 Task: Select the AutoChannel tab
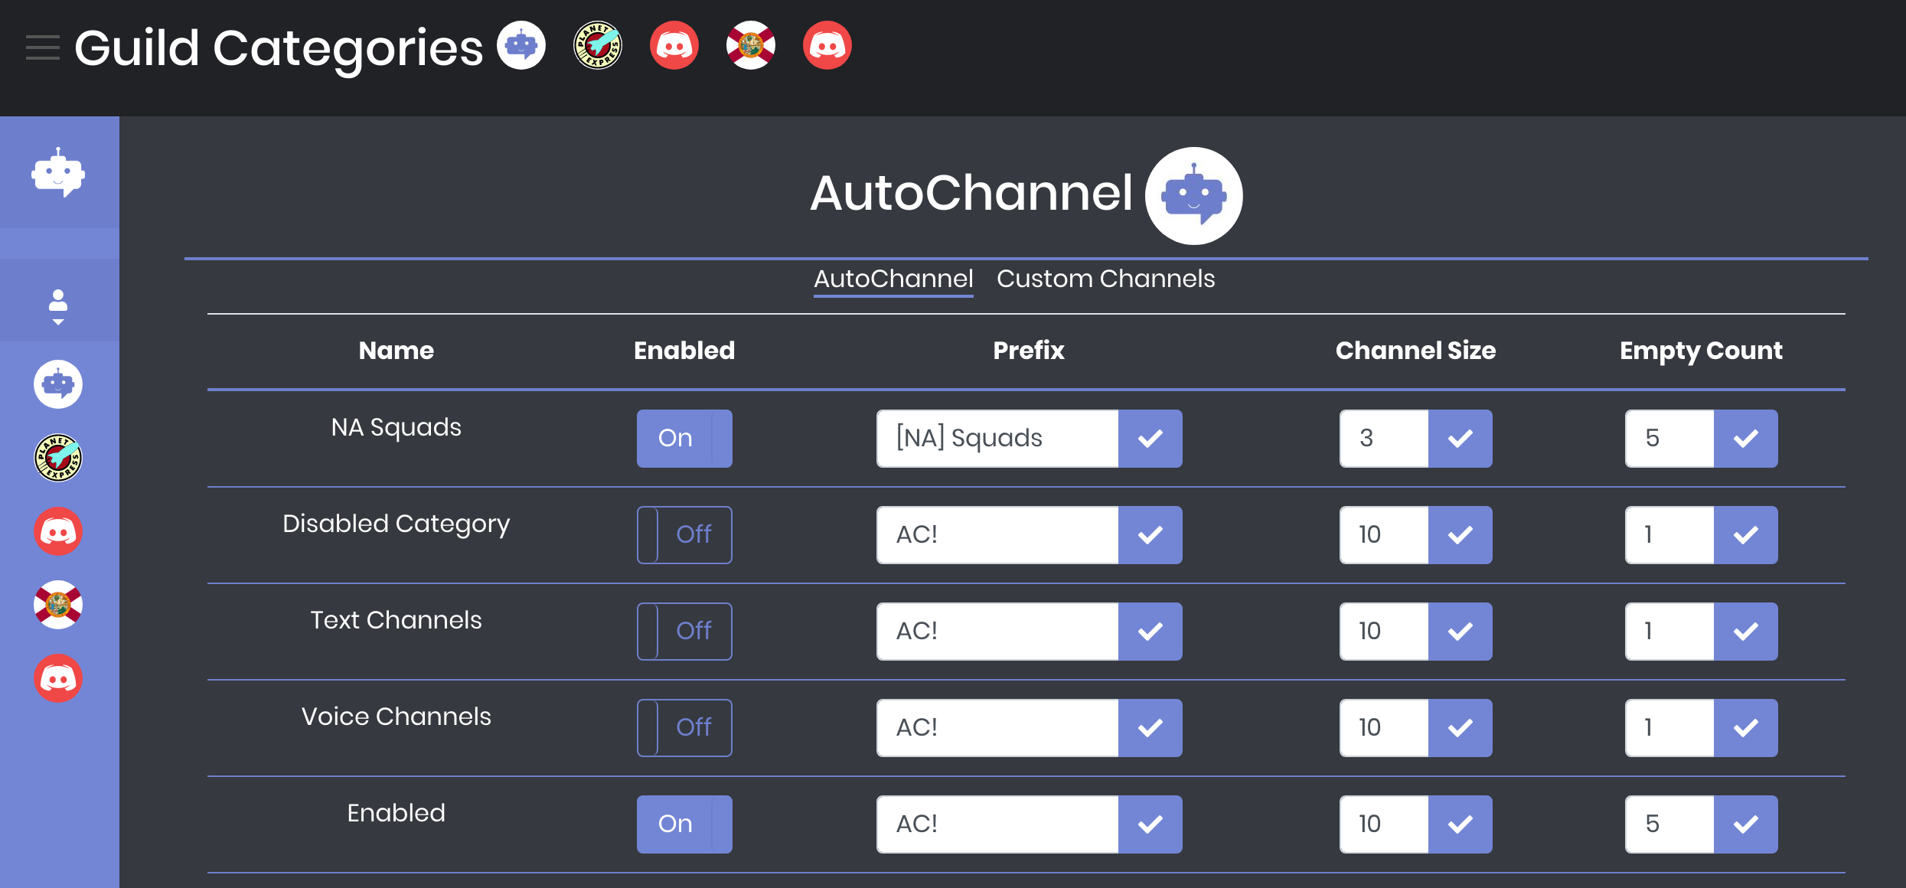(893, 279)
